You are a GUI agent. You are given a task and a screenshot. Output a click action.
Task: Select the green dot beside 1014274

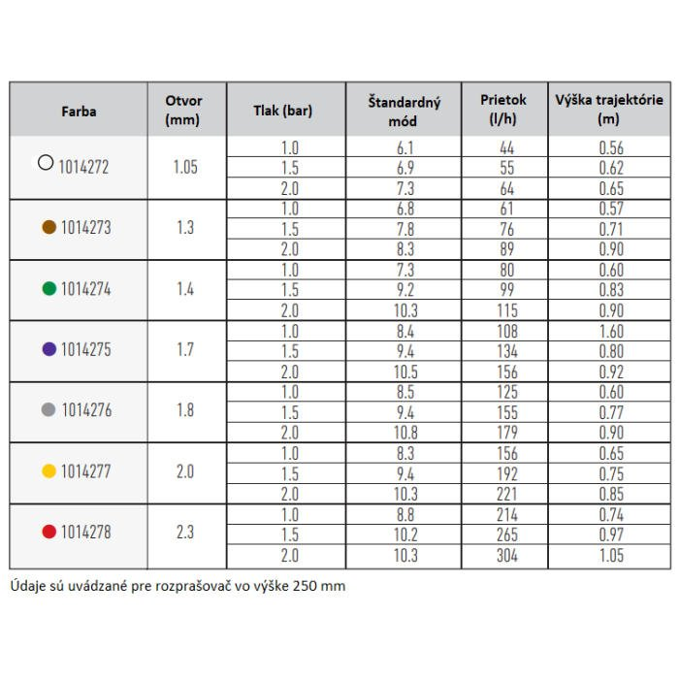coord(48,288)
